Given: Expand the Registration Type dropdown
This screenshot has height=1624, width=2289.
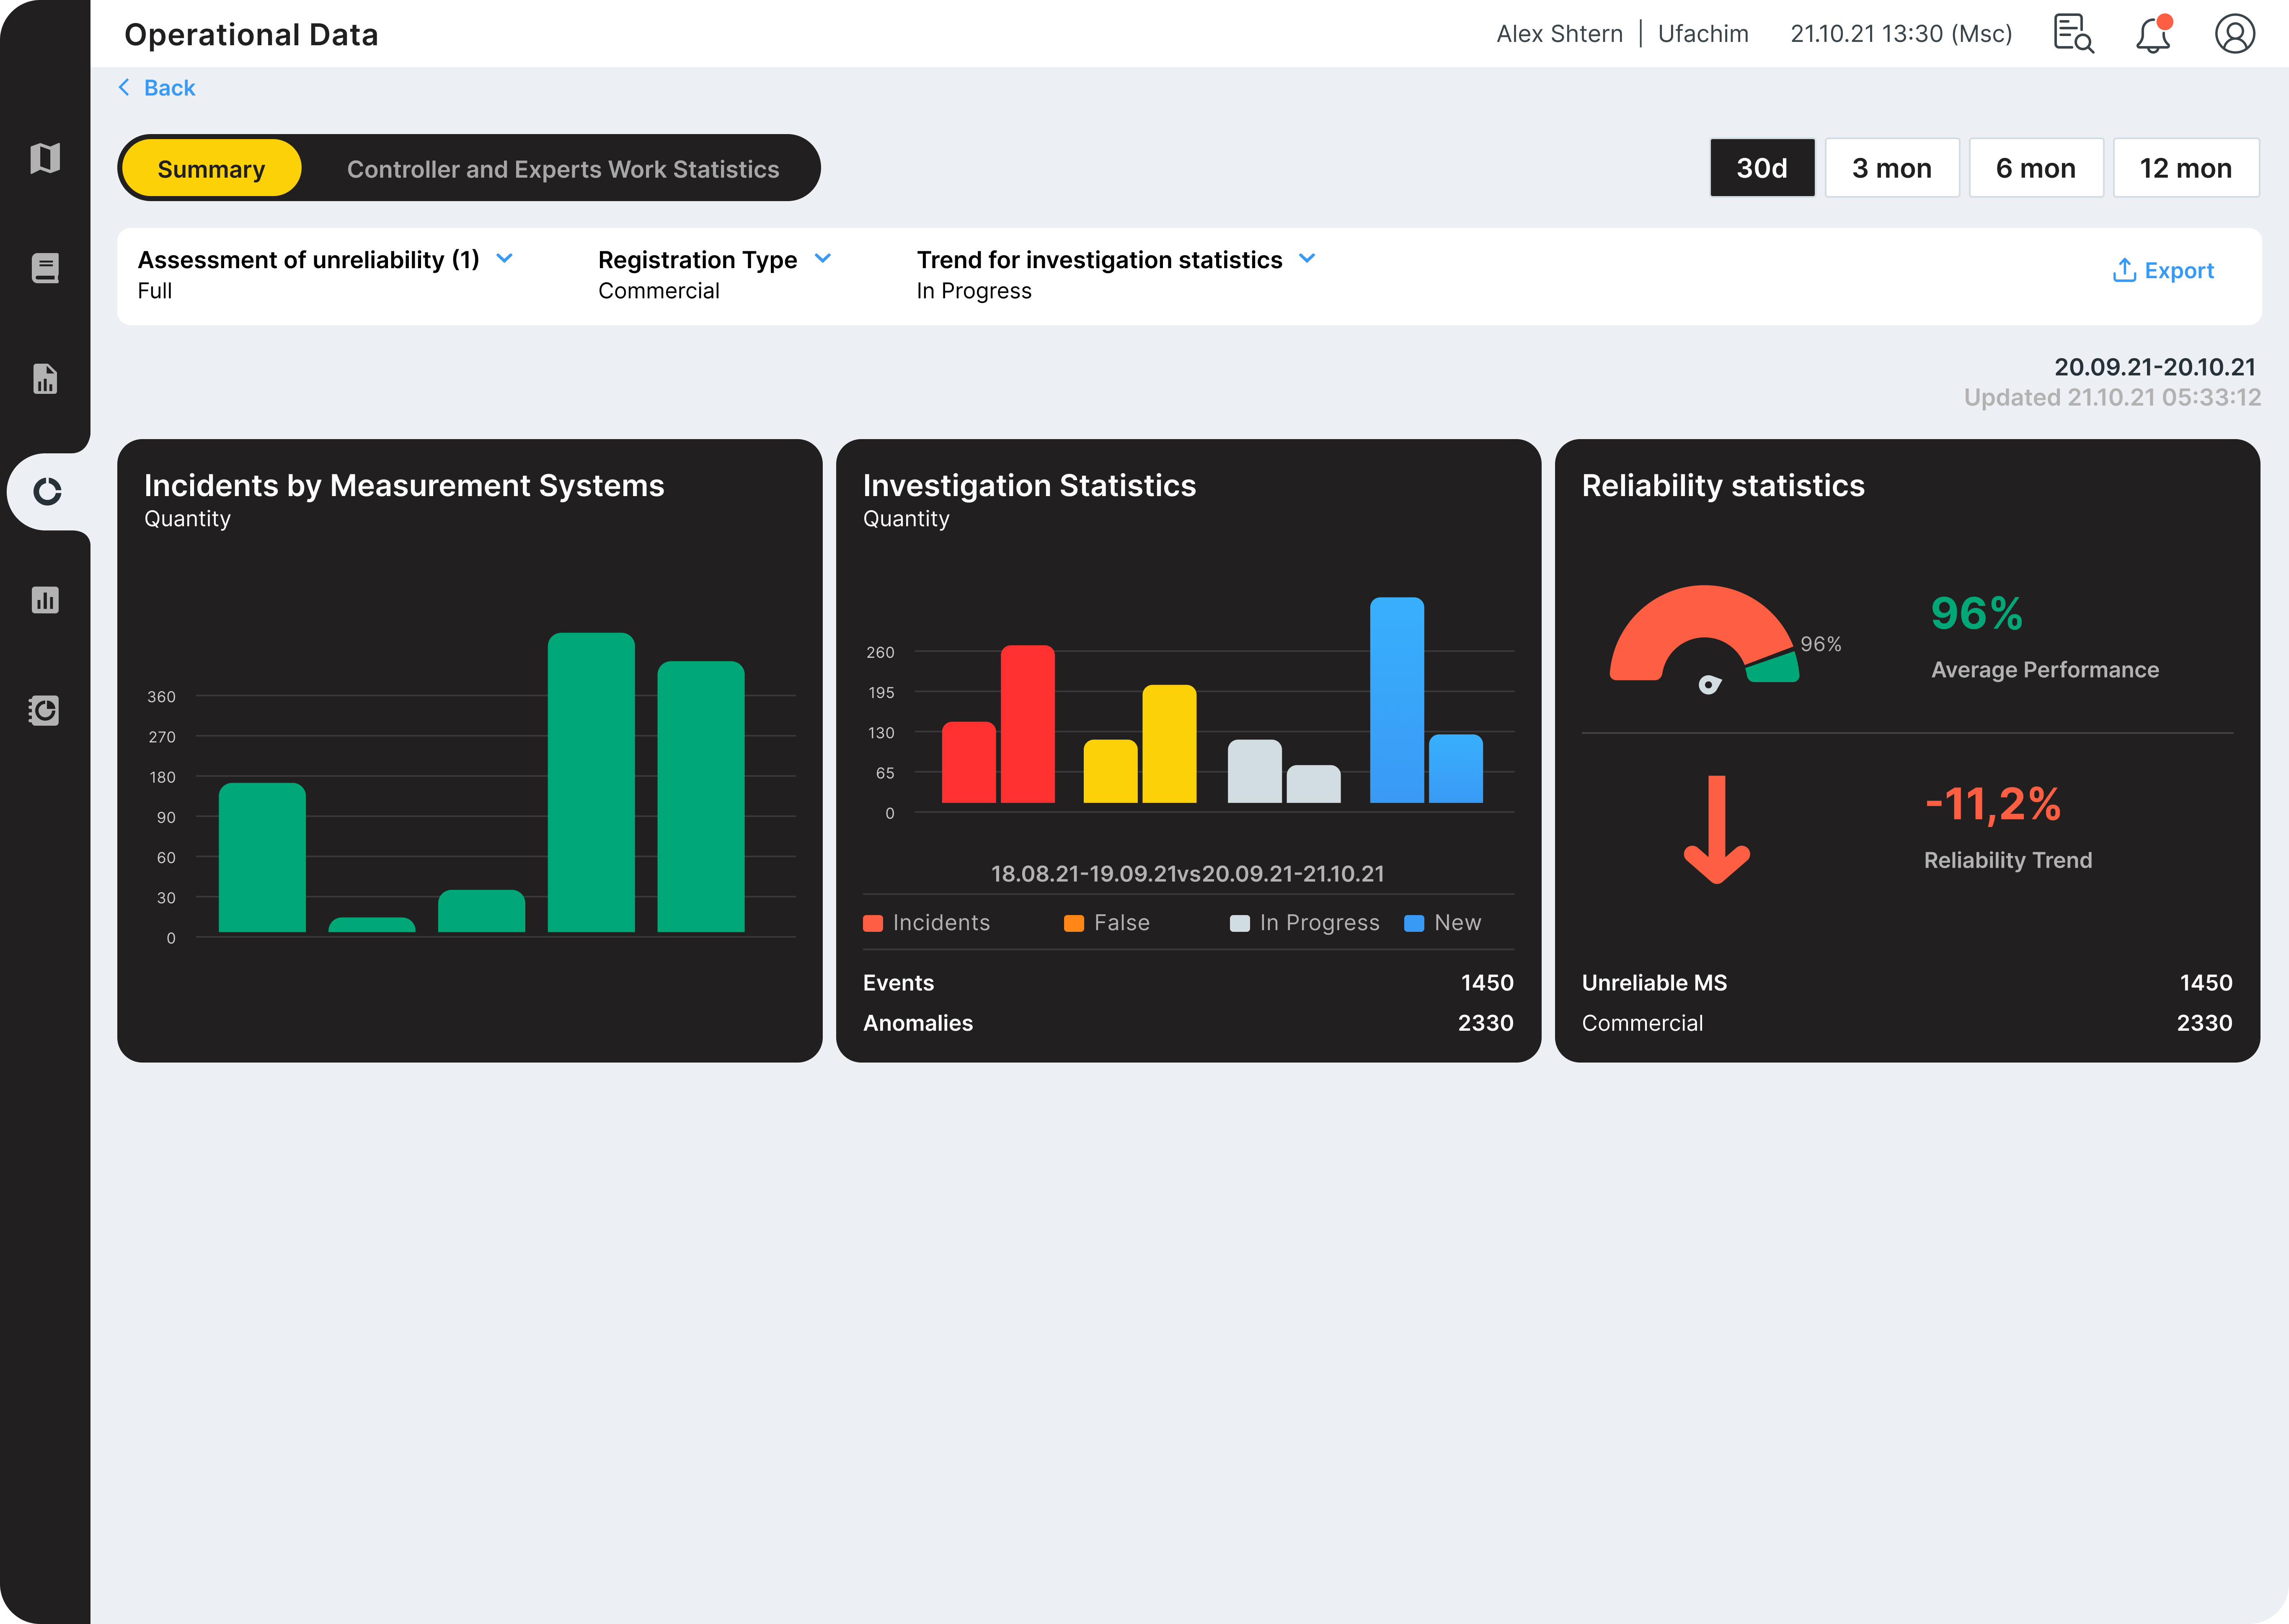Looking at the screenshot, I should 823,259.
